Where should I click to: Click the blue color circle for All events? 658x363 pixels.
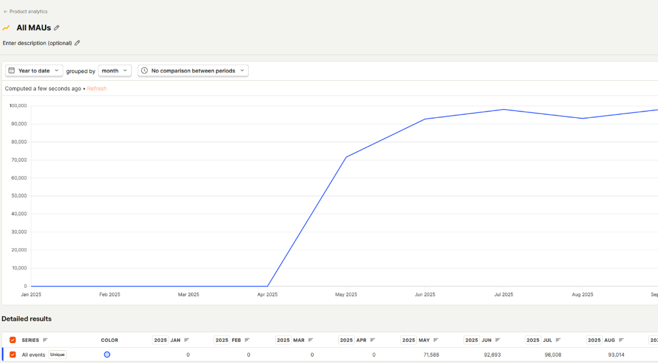[x=107, y=355]
